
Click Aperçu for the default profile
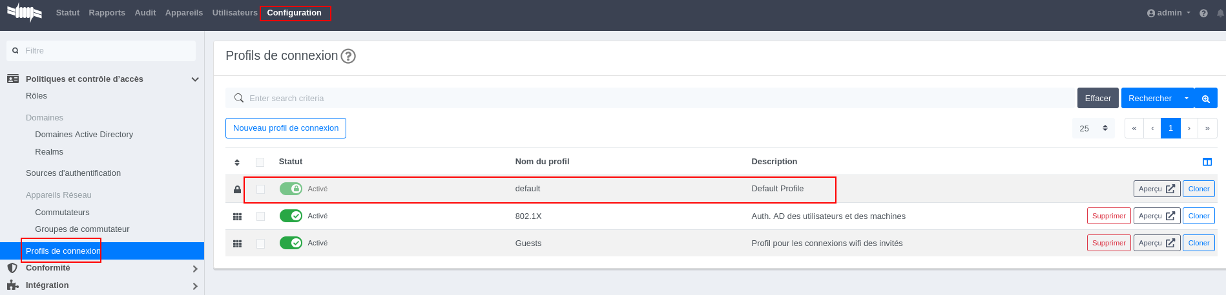1157,189
